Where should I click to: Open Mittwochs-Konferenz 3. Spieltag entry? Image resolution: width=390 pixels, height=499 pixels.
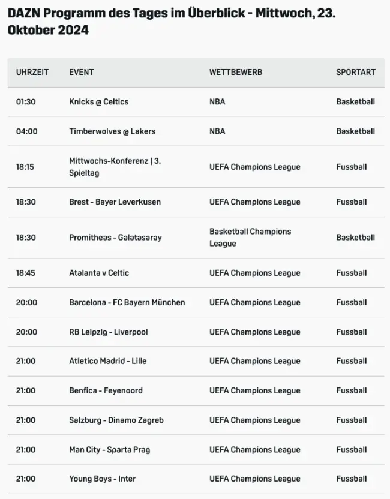tap(115, 167)
